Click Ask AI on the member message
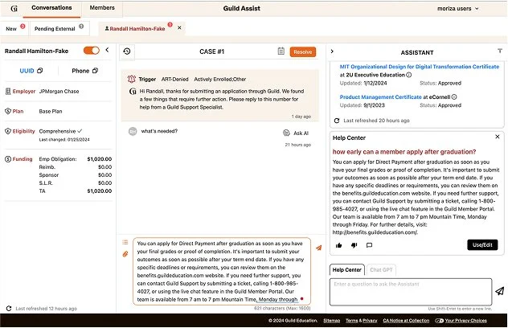Viewport: 508px width, 328px height. coord(296,133)
